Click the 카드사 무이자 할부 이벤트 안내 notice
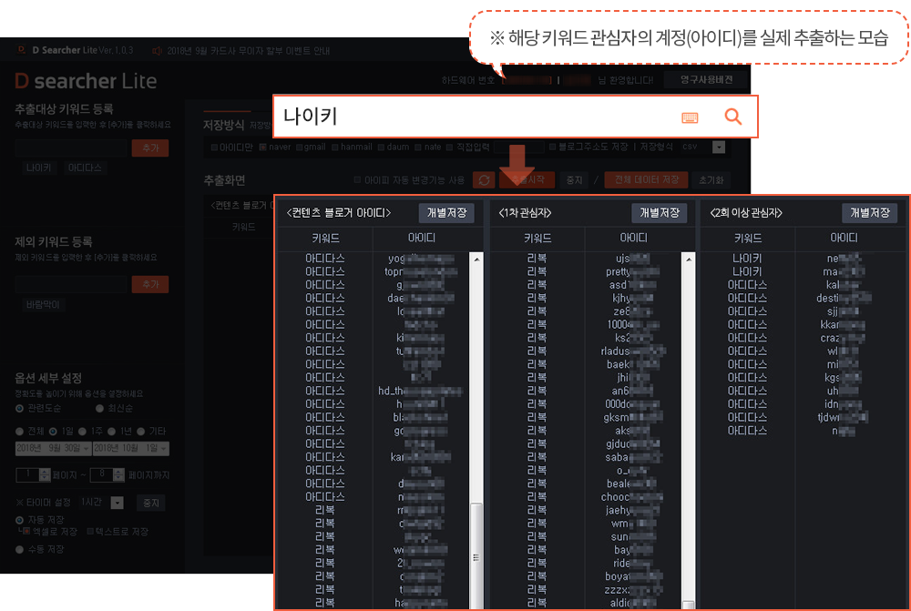Viewport: 911px width, 611px height. pyautogui.click(x=249, y=51)
